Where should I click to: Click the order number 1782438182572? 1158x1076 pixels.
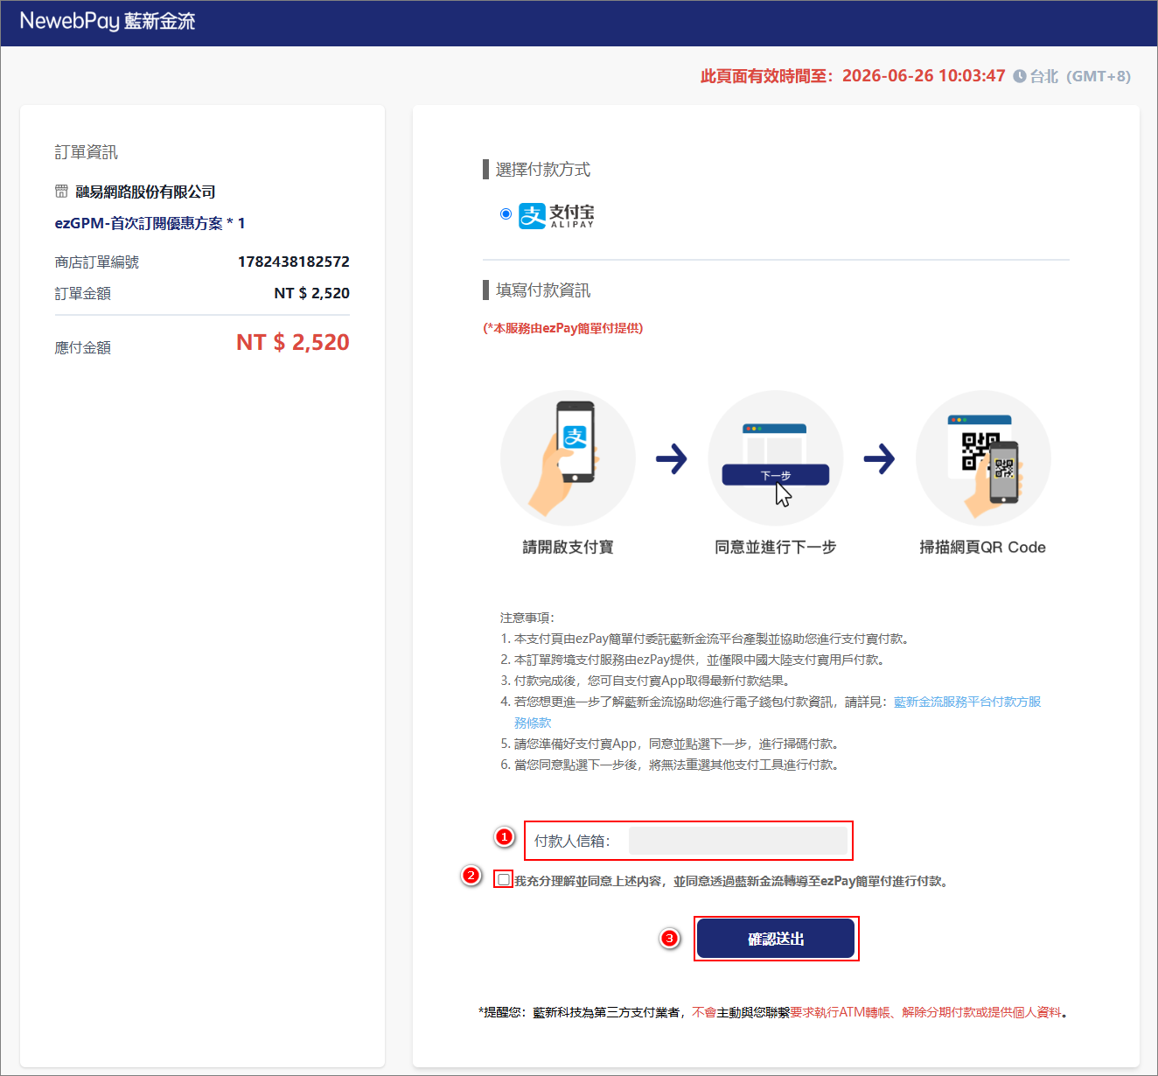click(x=294, y=262)
